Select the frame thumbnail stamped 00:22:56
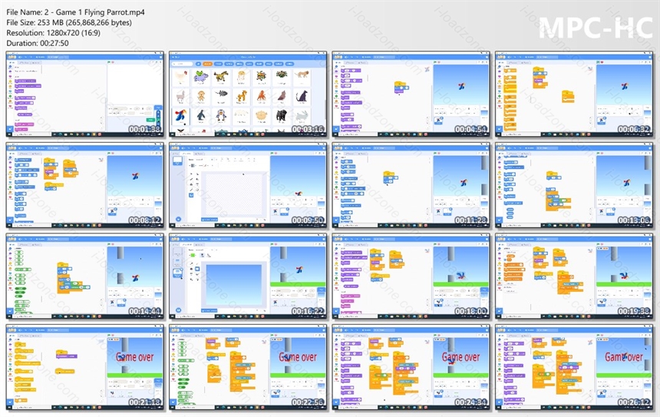 248,368
